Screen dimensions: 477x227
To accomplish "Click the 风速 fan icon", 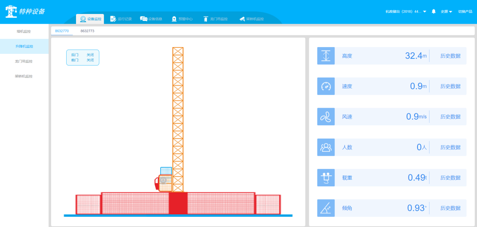I will point(326,117).
